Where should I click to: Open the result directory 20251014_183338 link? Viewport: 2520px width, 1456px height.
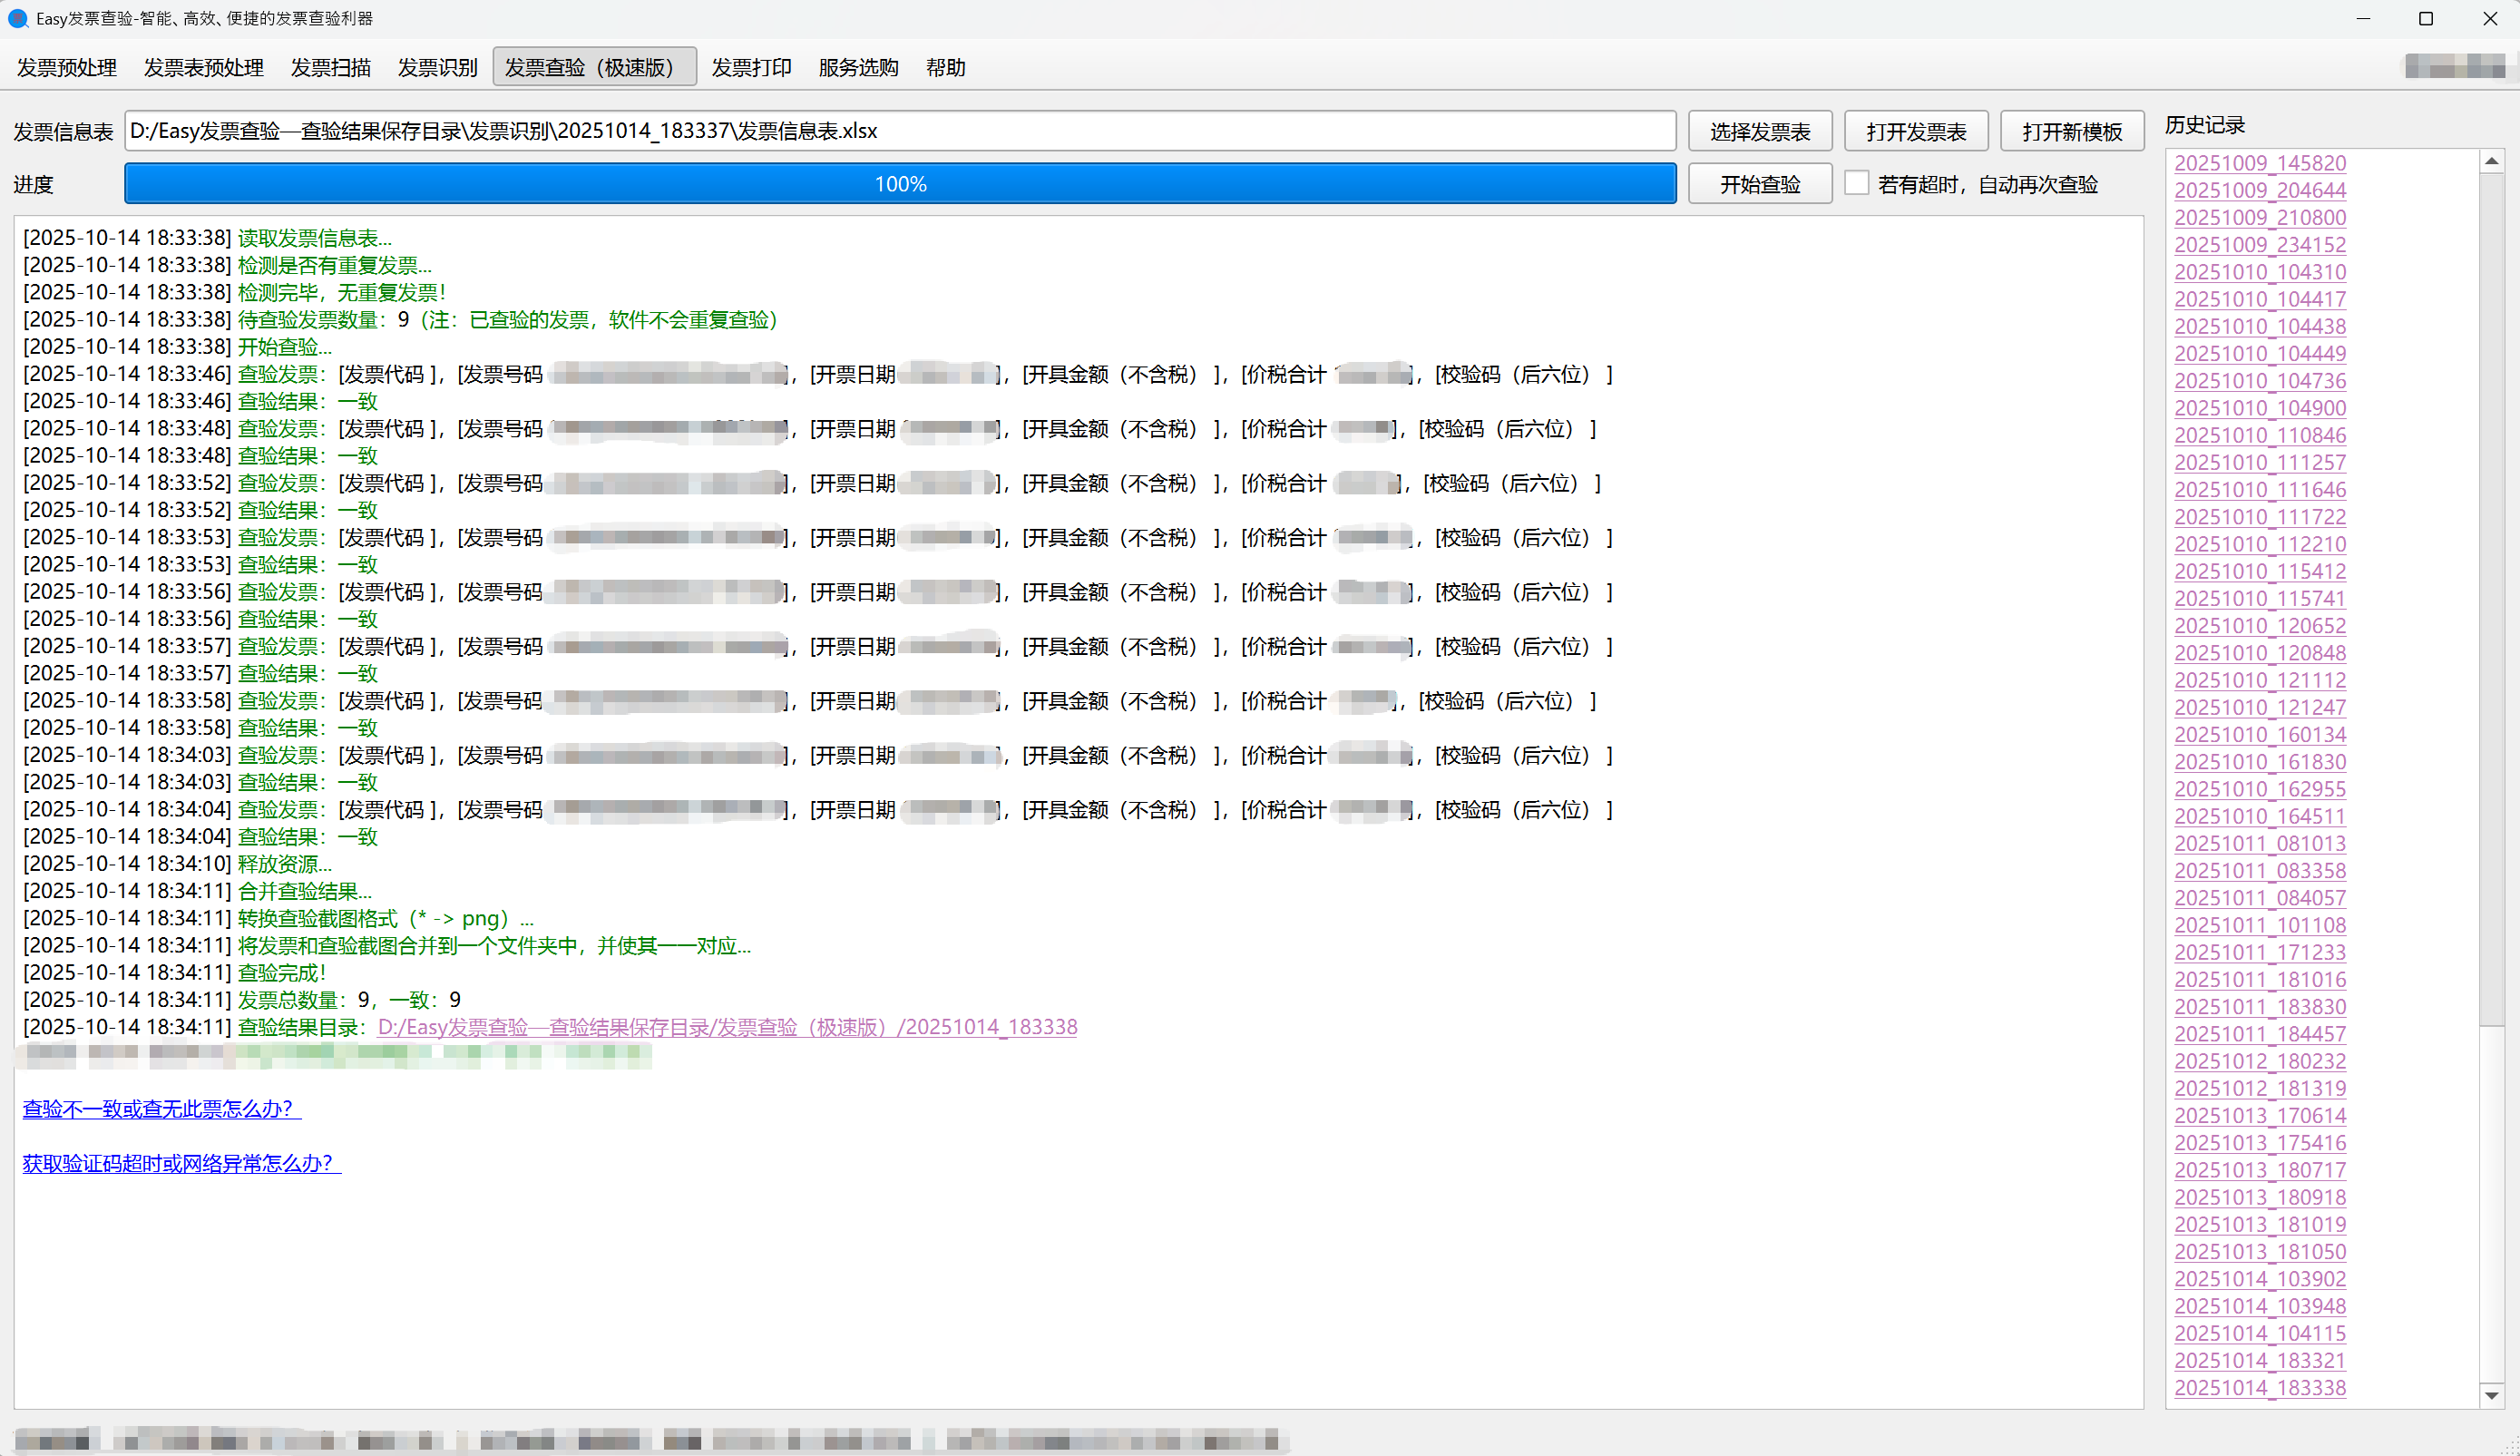click(x=727, y=1027)
